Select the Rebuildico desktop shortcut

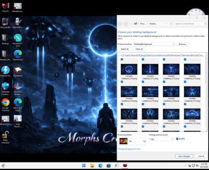18,23
